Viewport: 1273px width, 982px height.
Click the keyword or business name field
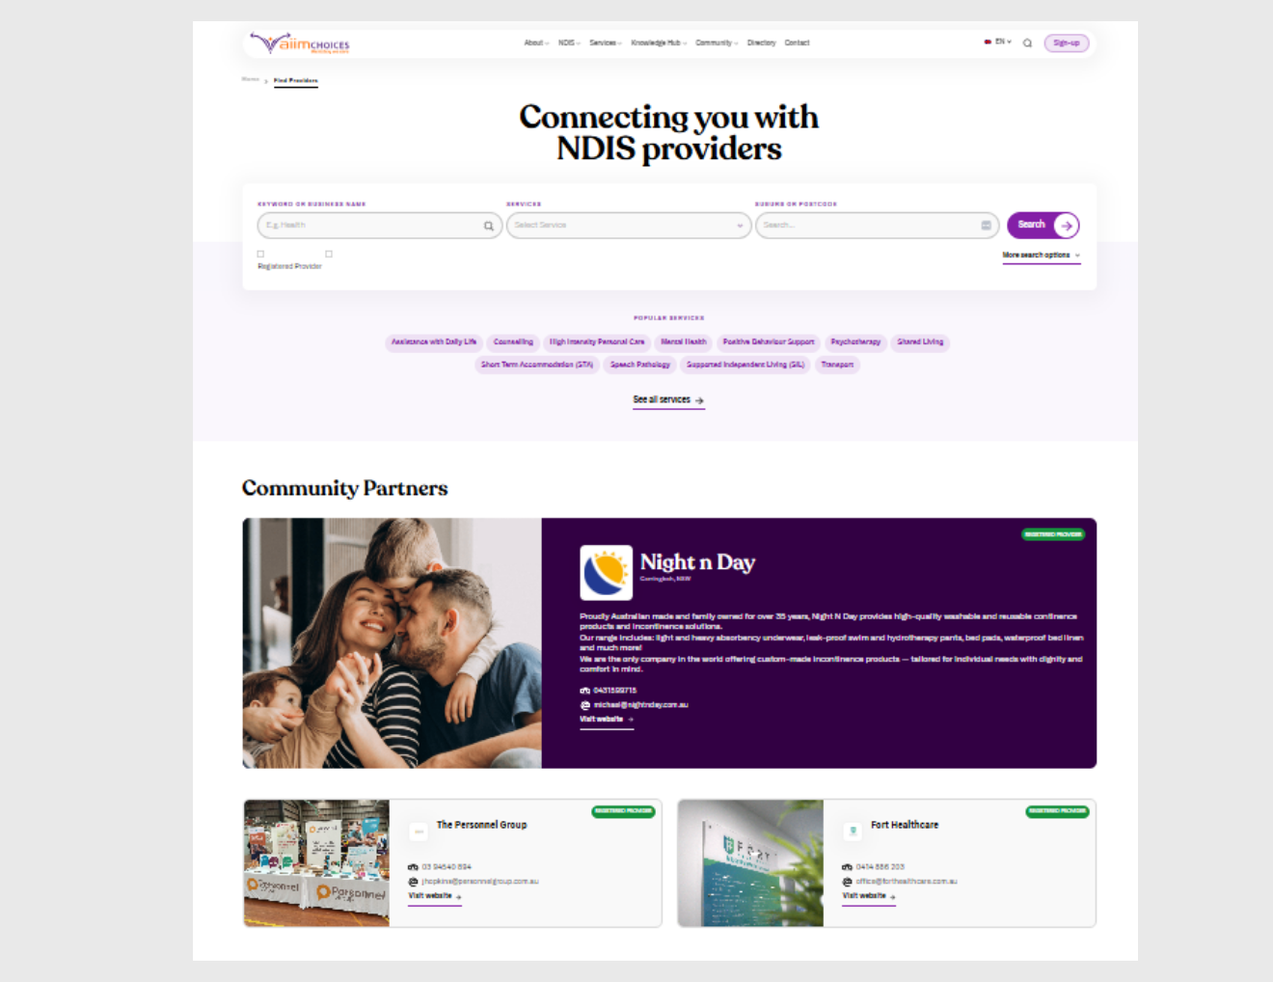(x=379, y=225)
